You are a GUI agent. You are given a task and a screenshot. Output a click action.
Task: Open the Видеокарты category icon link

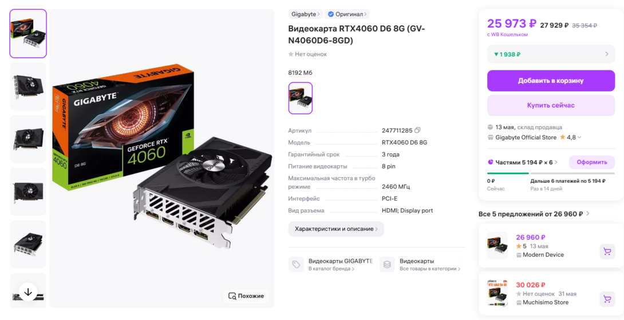pyautogui.click(x=387, y=265)
